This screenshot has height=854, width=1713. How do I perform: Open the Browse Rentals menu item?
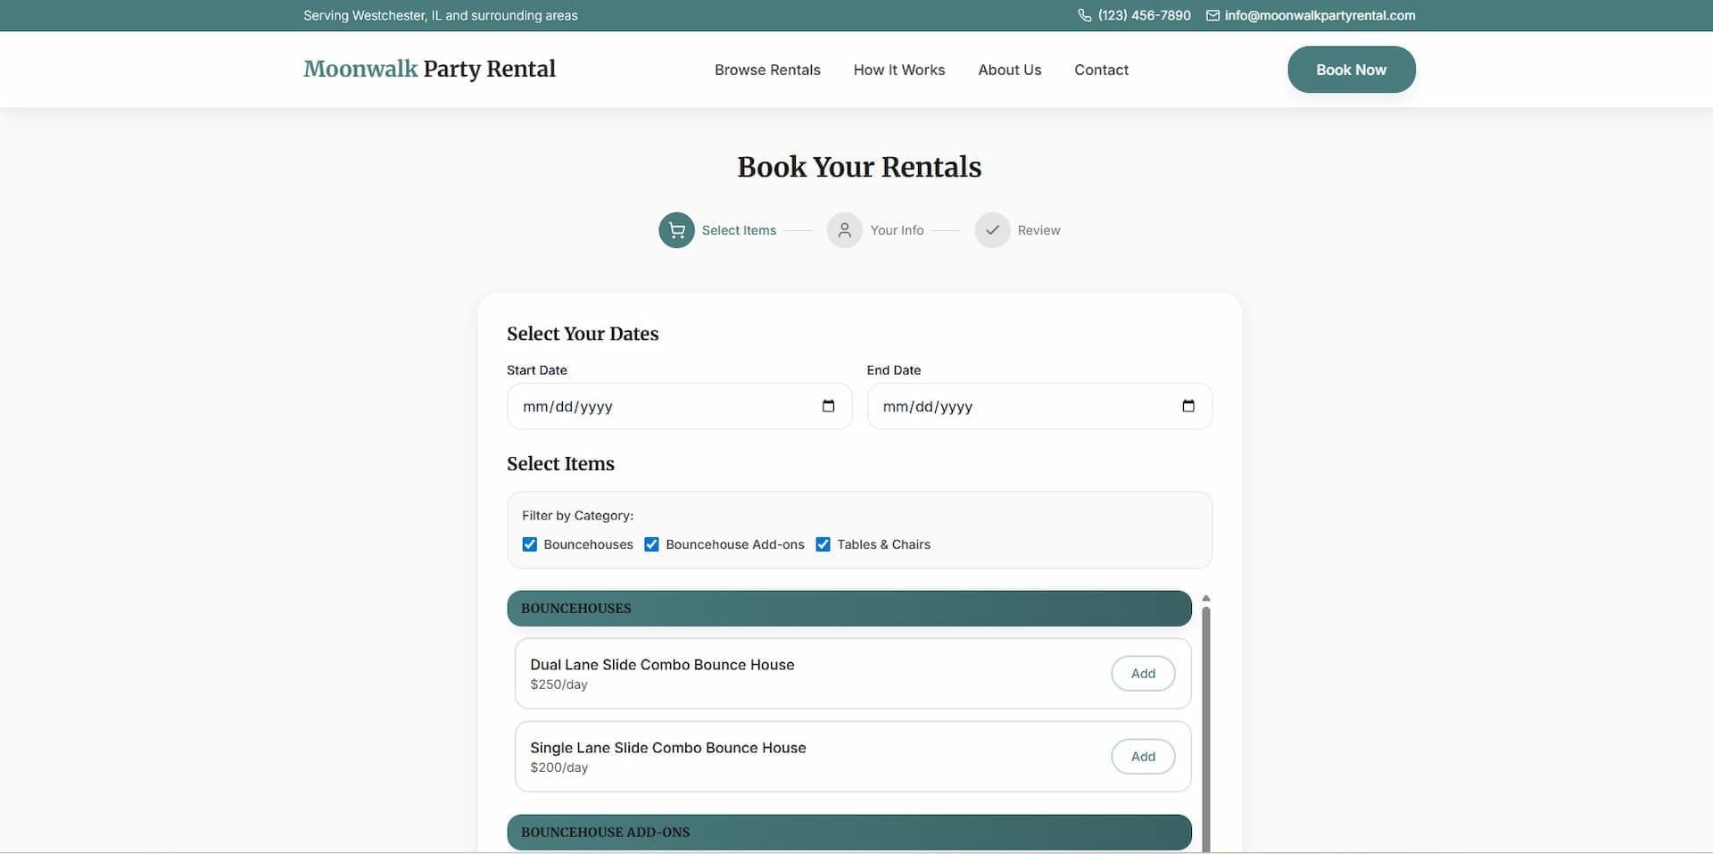pos(766,70)
